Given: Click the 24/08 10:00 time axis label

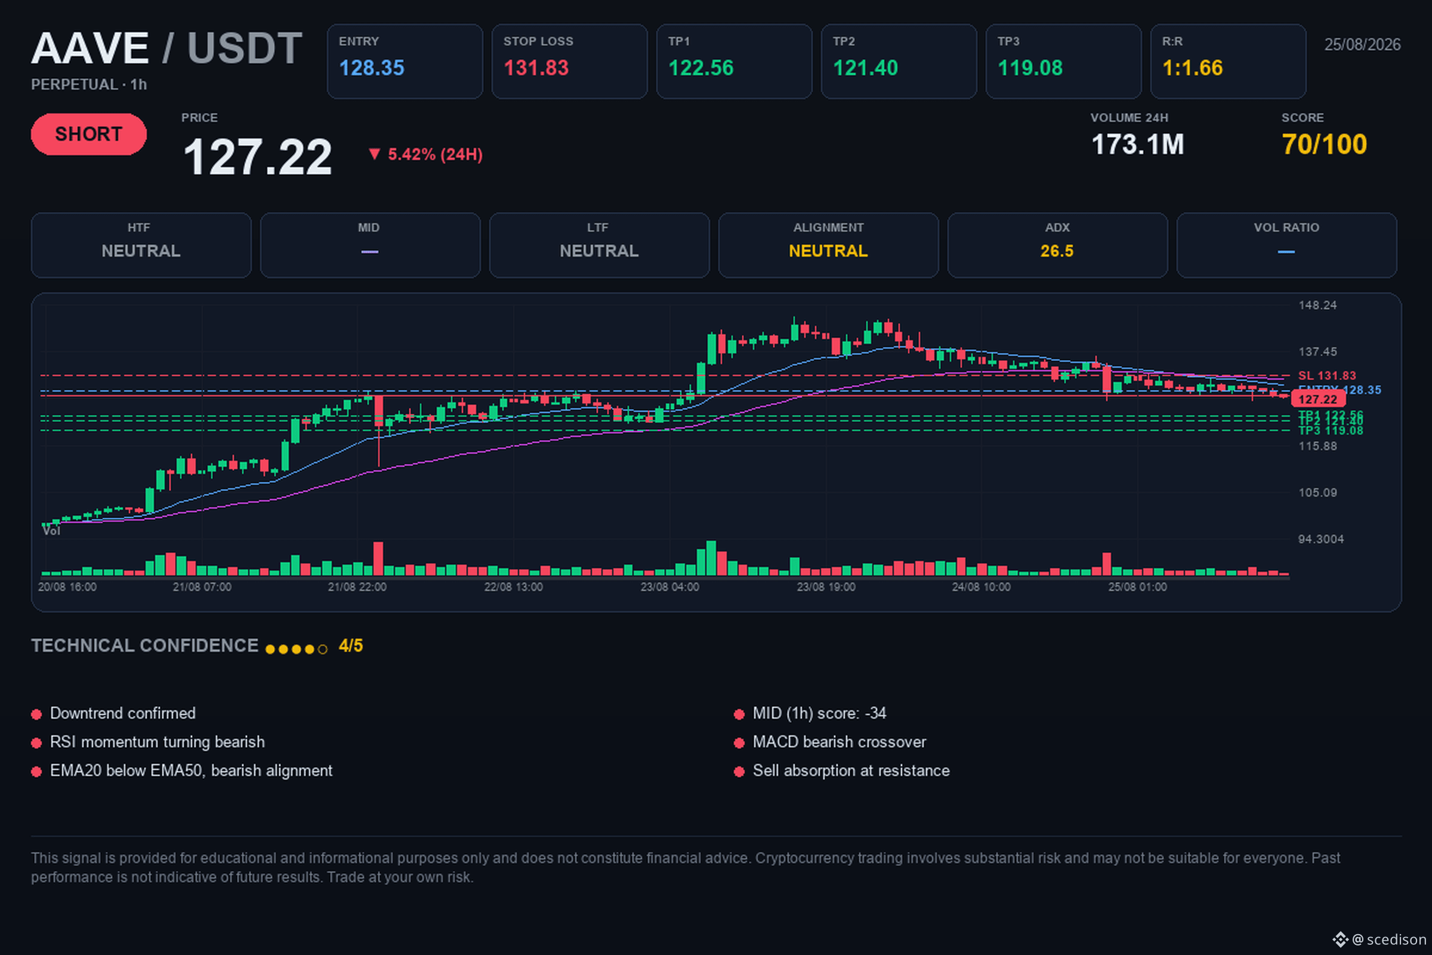Looking at the screenshot, I should click(982, 587).
